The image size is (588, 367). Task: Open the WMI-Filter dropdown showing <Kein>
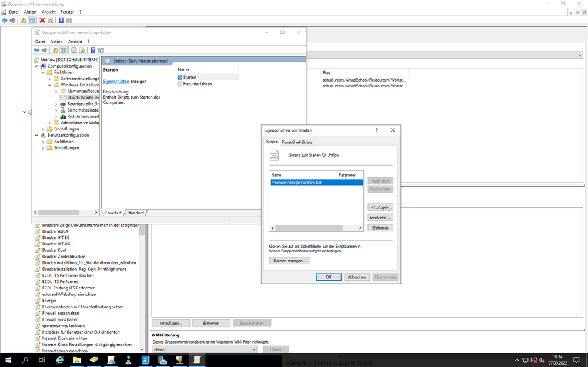pos(255,349)
